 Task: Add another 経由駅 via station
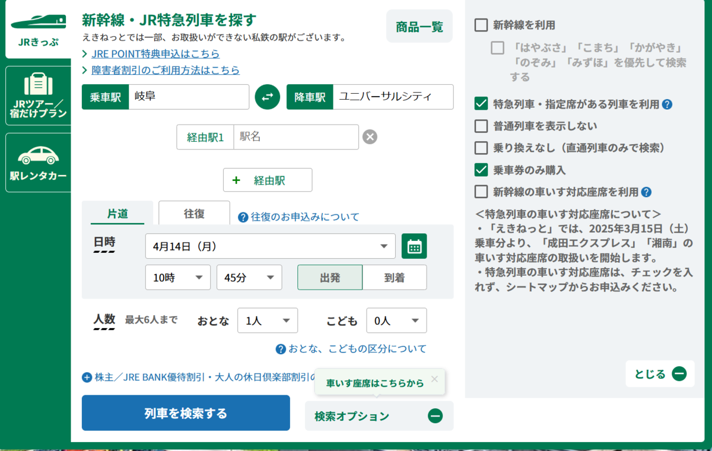(x=268, y=180)
